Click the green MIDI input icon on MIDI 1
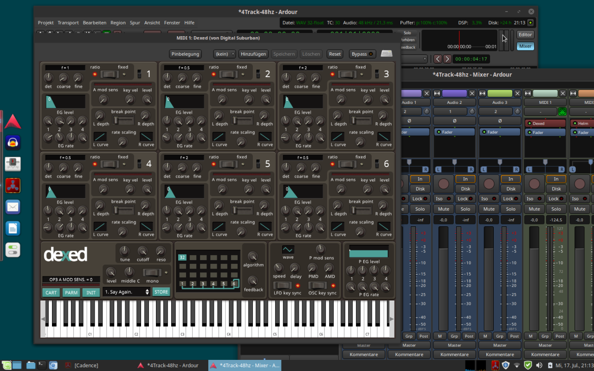Screen dimensions: 594x371 point(562,112)
